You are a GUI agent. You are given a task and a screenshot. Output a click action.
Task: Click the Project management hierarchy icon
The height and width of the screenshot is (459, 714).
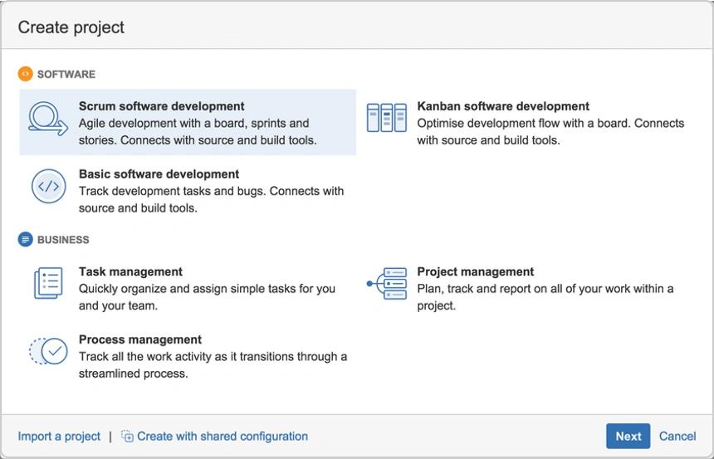tap(387, 283)
